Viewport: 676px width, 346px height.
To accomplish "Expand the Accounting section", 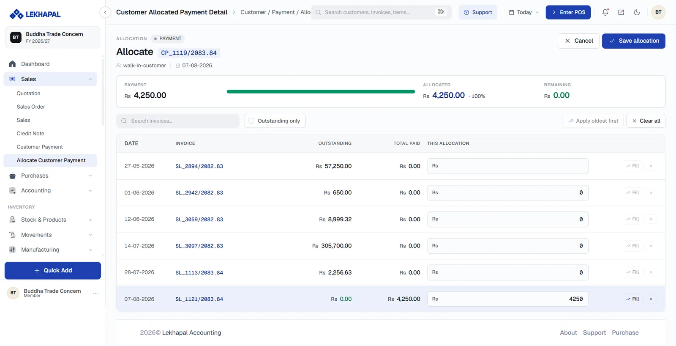I will tap(90, 191).
